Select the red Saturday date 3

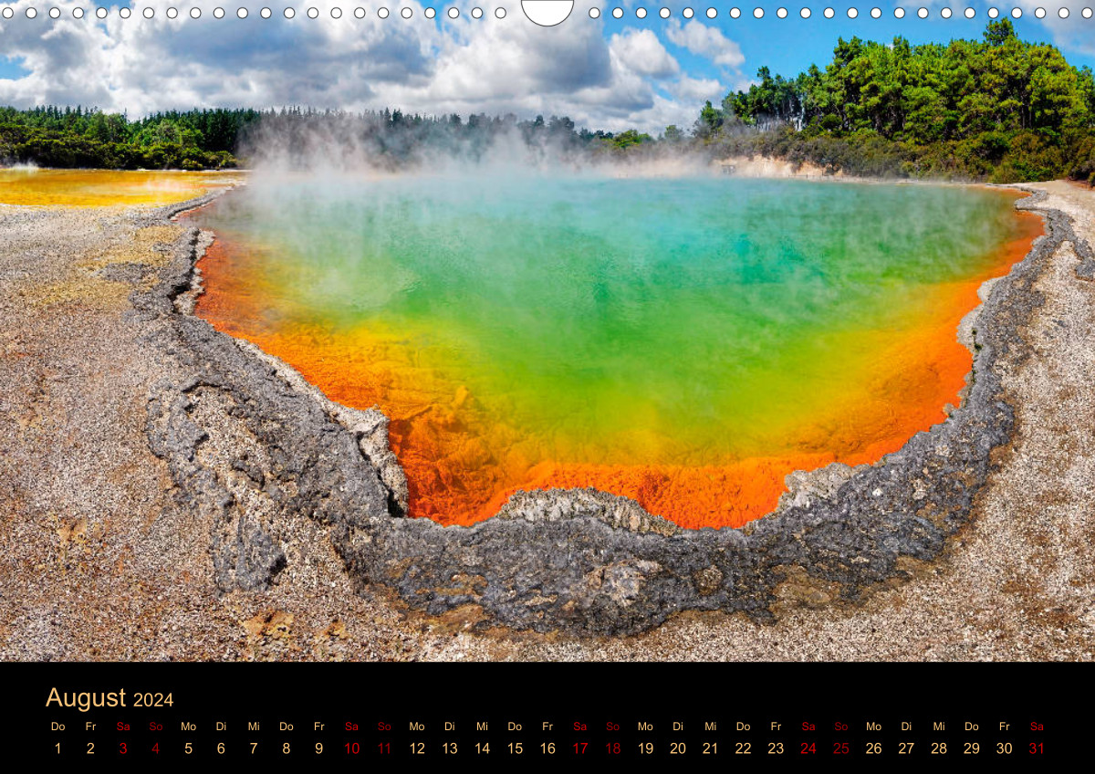point(123,748)
